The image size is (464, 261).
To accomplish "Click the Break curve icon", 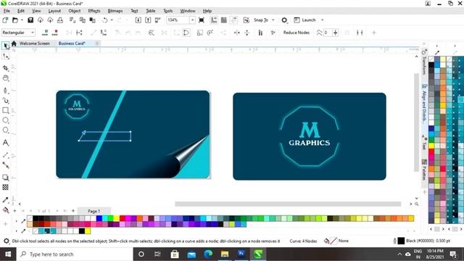I will (79, 33).
